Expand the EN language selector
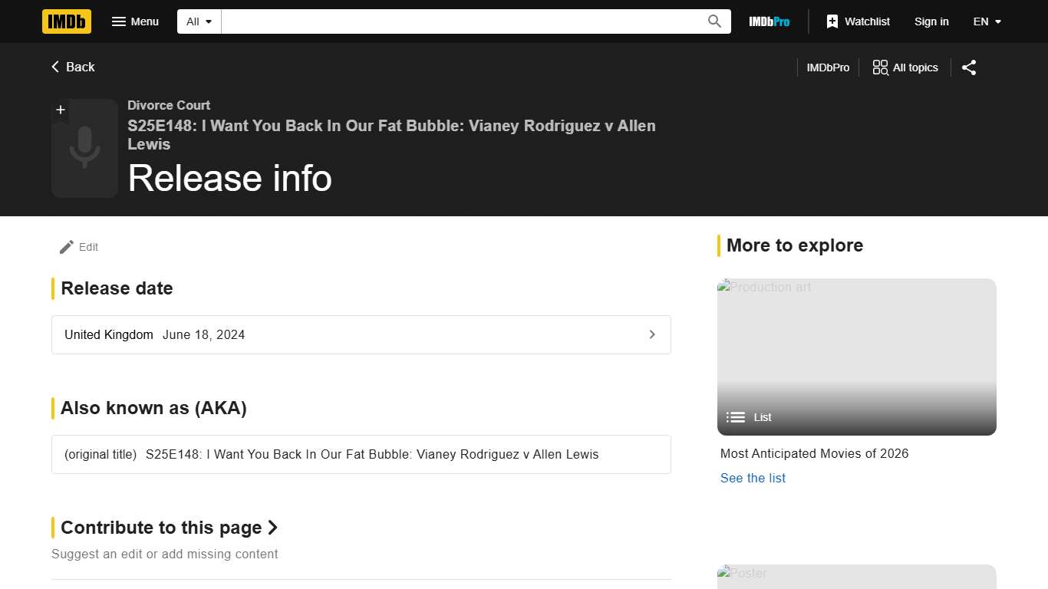 point(987,21)
